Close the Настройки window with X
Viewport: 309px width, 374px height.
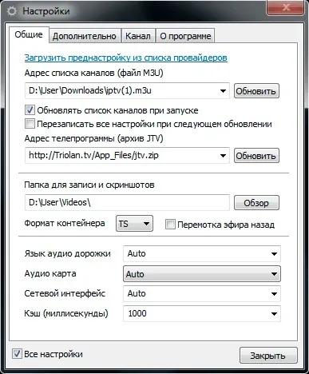[286, 7]
